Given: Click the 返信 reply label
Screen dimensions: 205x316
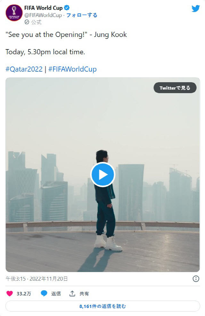Looking at the screenshot, I should point(56,294).
